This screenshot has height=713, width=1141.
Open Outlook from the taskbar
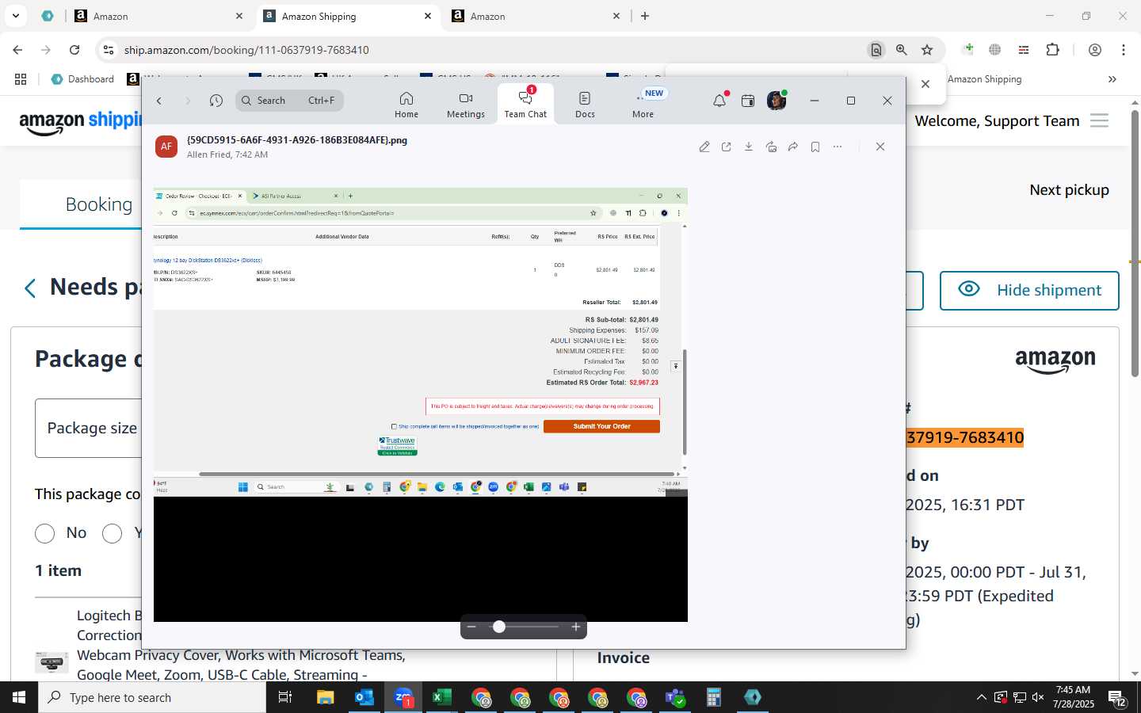coord(364,697)
